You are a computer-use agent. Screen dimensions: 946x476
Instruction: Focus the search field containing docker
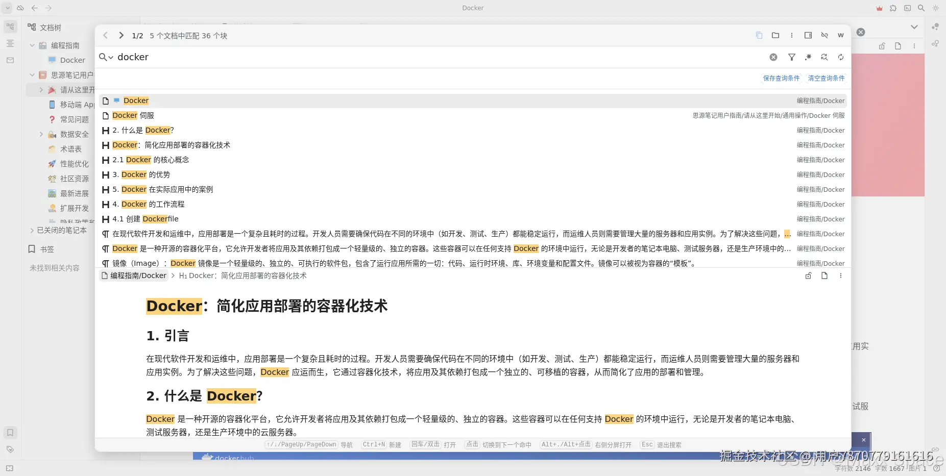pos(439,57)
